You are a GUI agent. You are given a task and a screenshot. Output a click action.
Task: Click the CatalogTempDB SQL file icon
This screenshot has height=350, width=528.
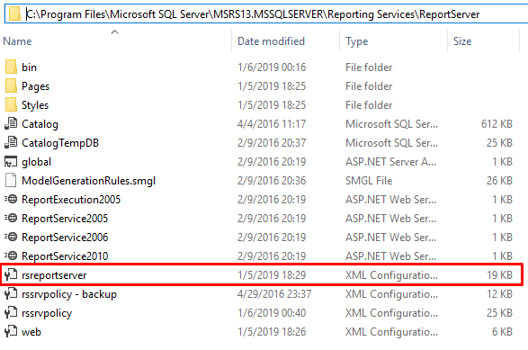pos(11,142)
